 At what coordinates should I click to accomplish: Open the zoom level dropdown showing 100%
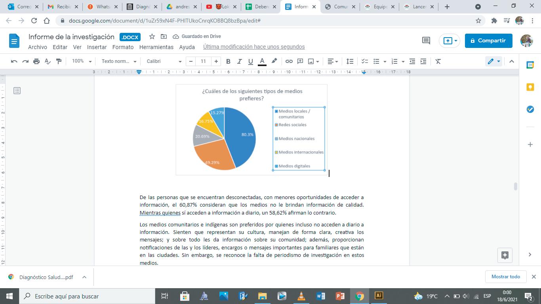coord(81,61)
